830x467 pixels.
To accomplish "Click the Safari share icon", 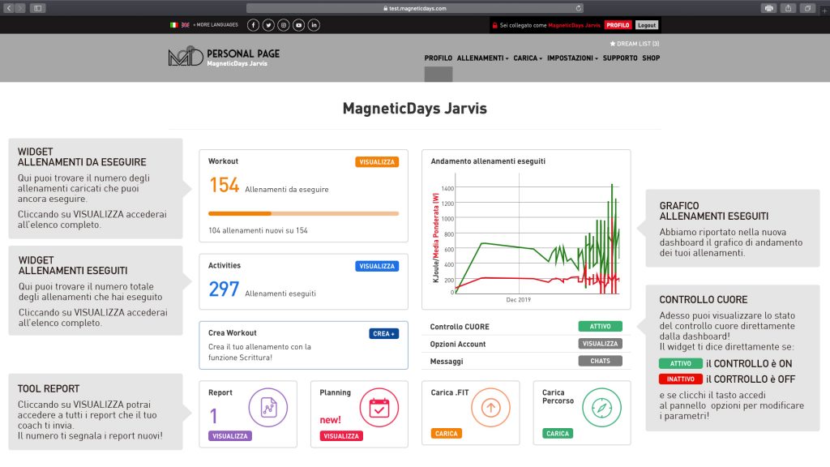I will click(788, 8).
